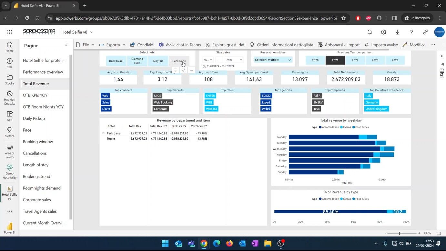Open the Anno stay dates dropdown
The height and width of the screenshot is (251, 446).
pyautogui.click(x=234, y=60)
